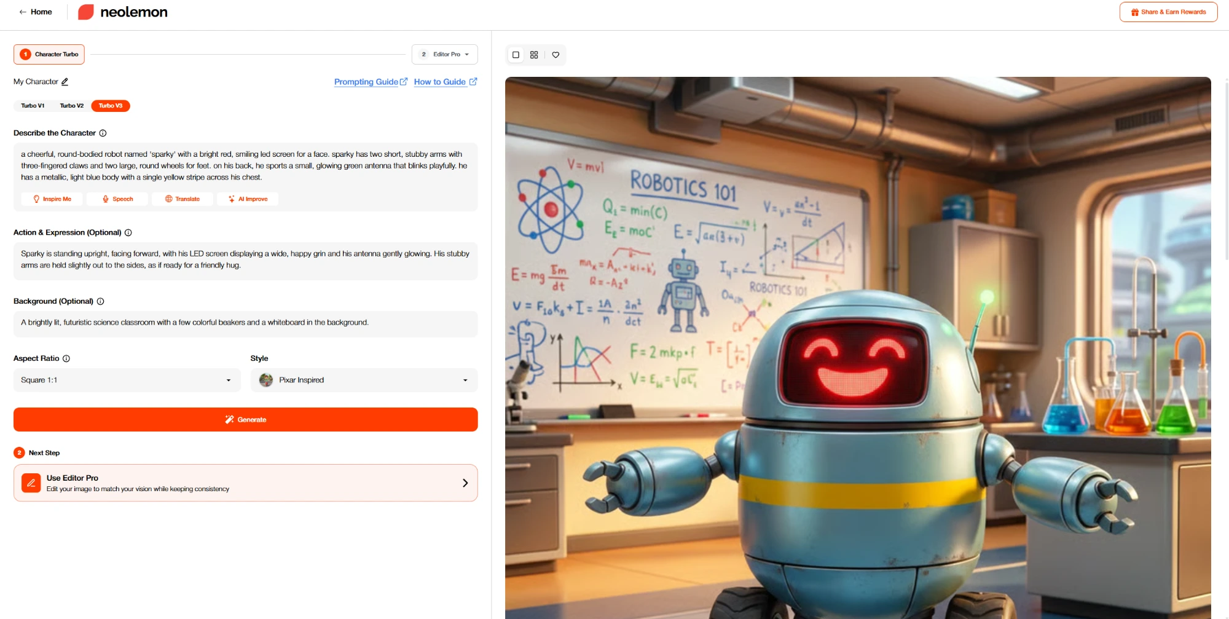Select the Character Turbo step tab
Screen dimensions: 1229x619
point(49,54)
